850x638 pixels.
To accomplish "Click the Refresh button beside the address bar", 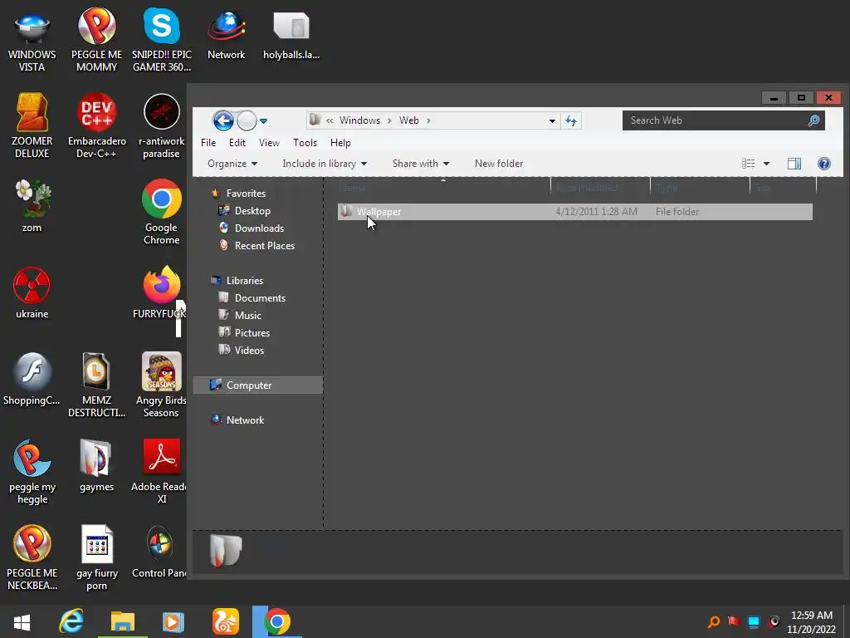I will 571,120.
